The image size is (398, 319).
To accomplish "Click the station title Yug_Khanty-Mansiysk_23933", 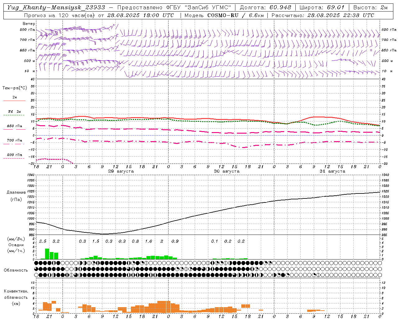I will pos(56,7).
